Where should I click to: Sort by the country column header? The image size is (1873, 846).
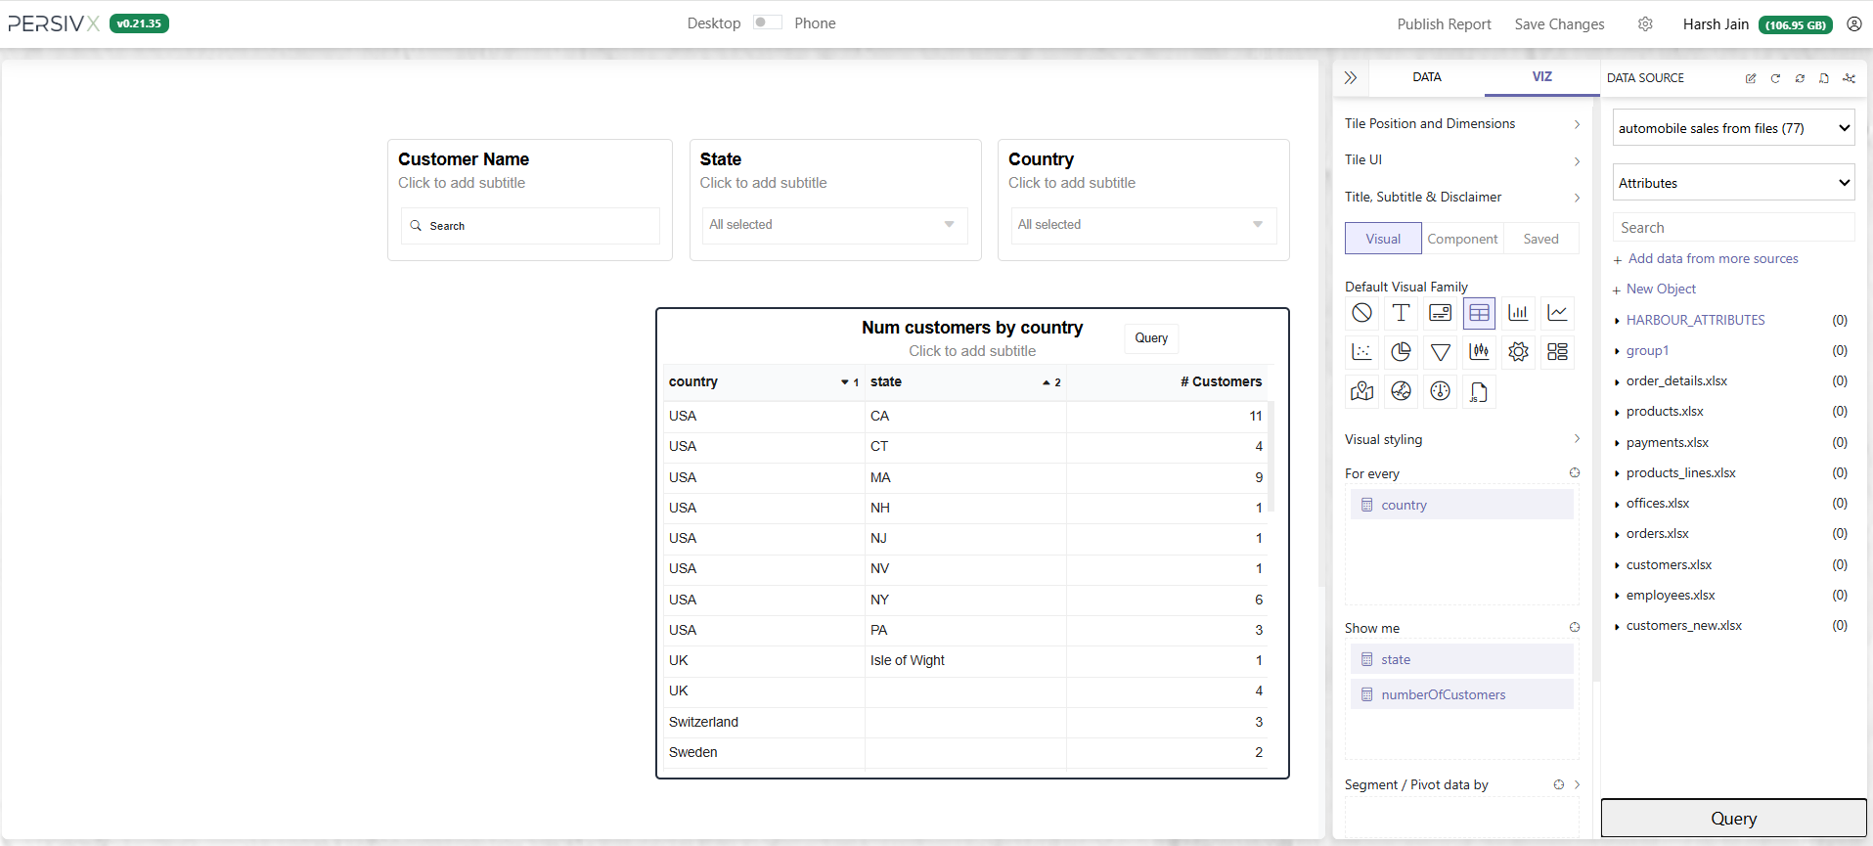pyautogui.click(x=763, y=381)
